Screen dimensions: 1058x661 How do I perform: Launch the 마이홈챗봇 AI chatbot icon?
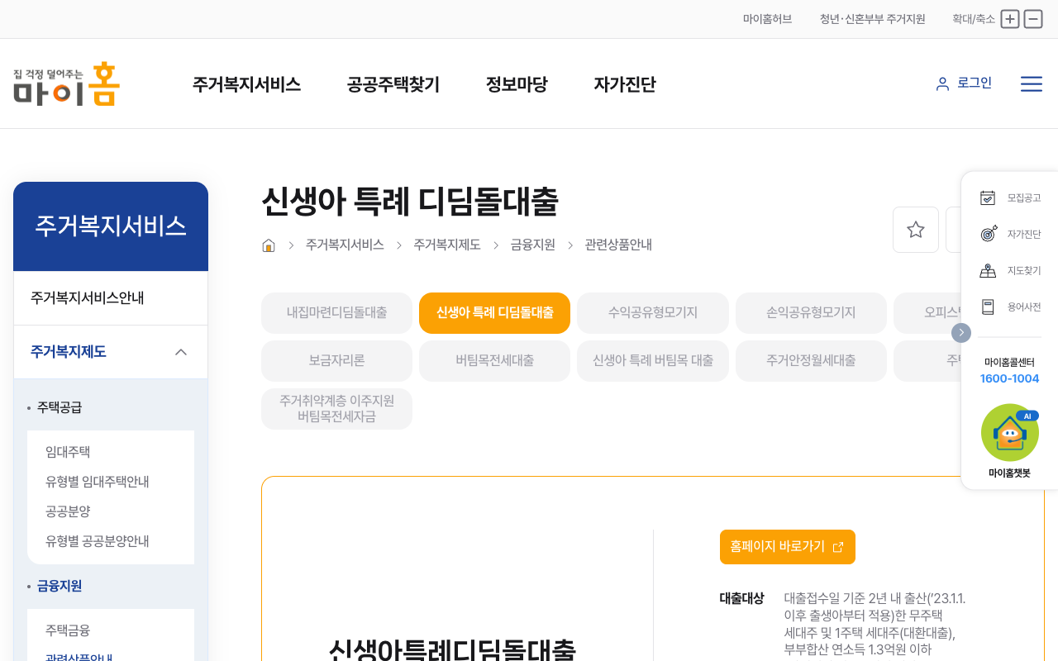pyautogui.click(x=1010, y=433)
